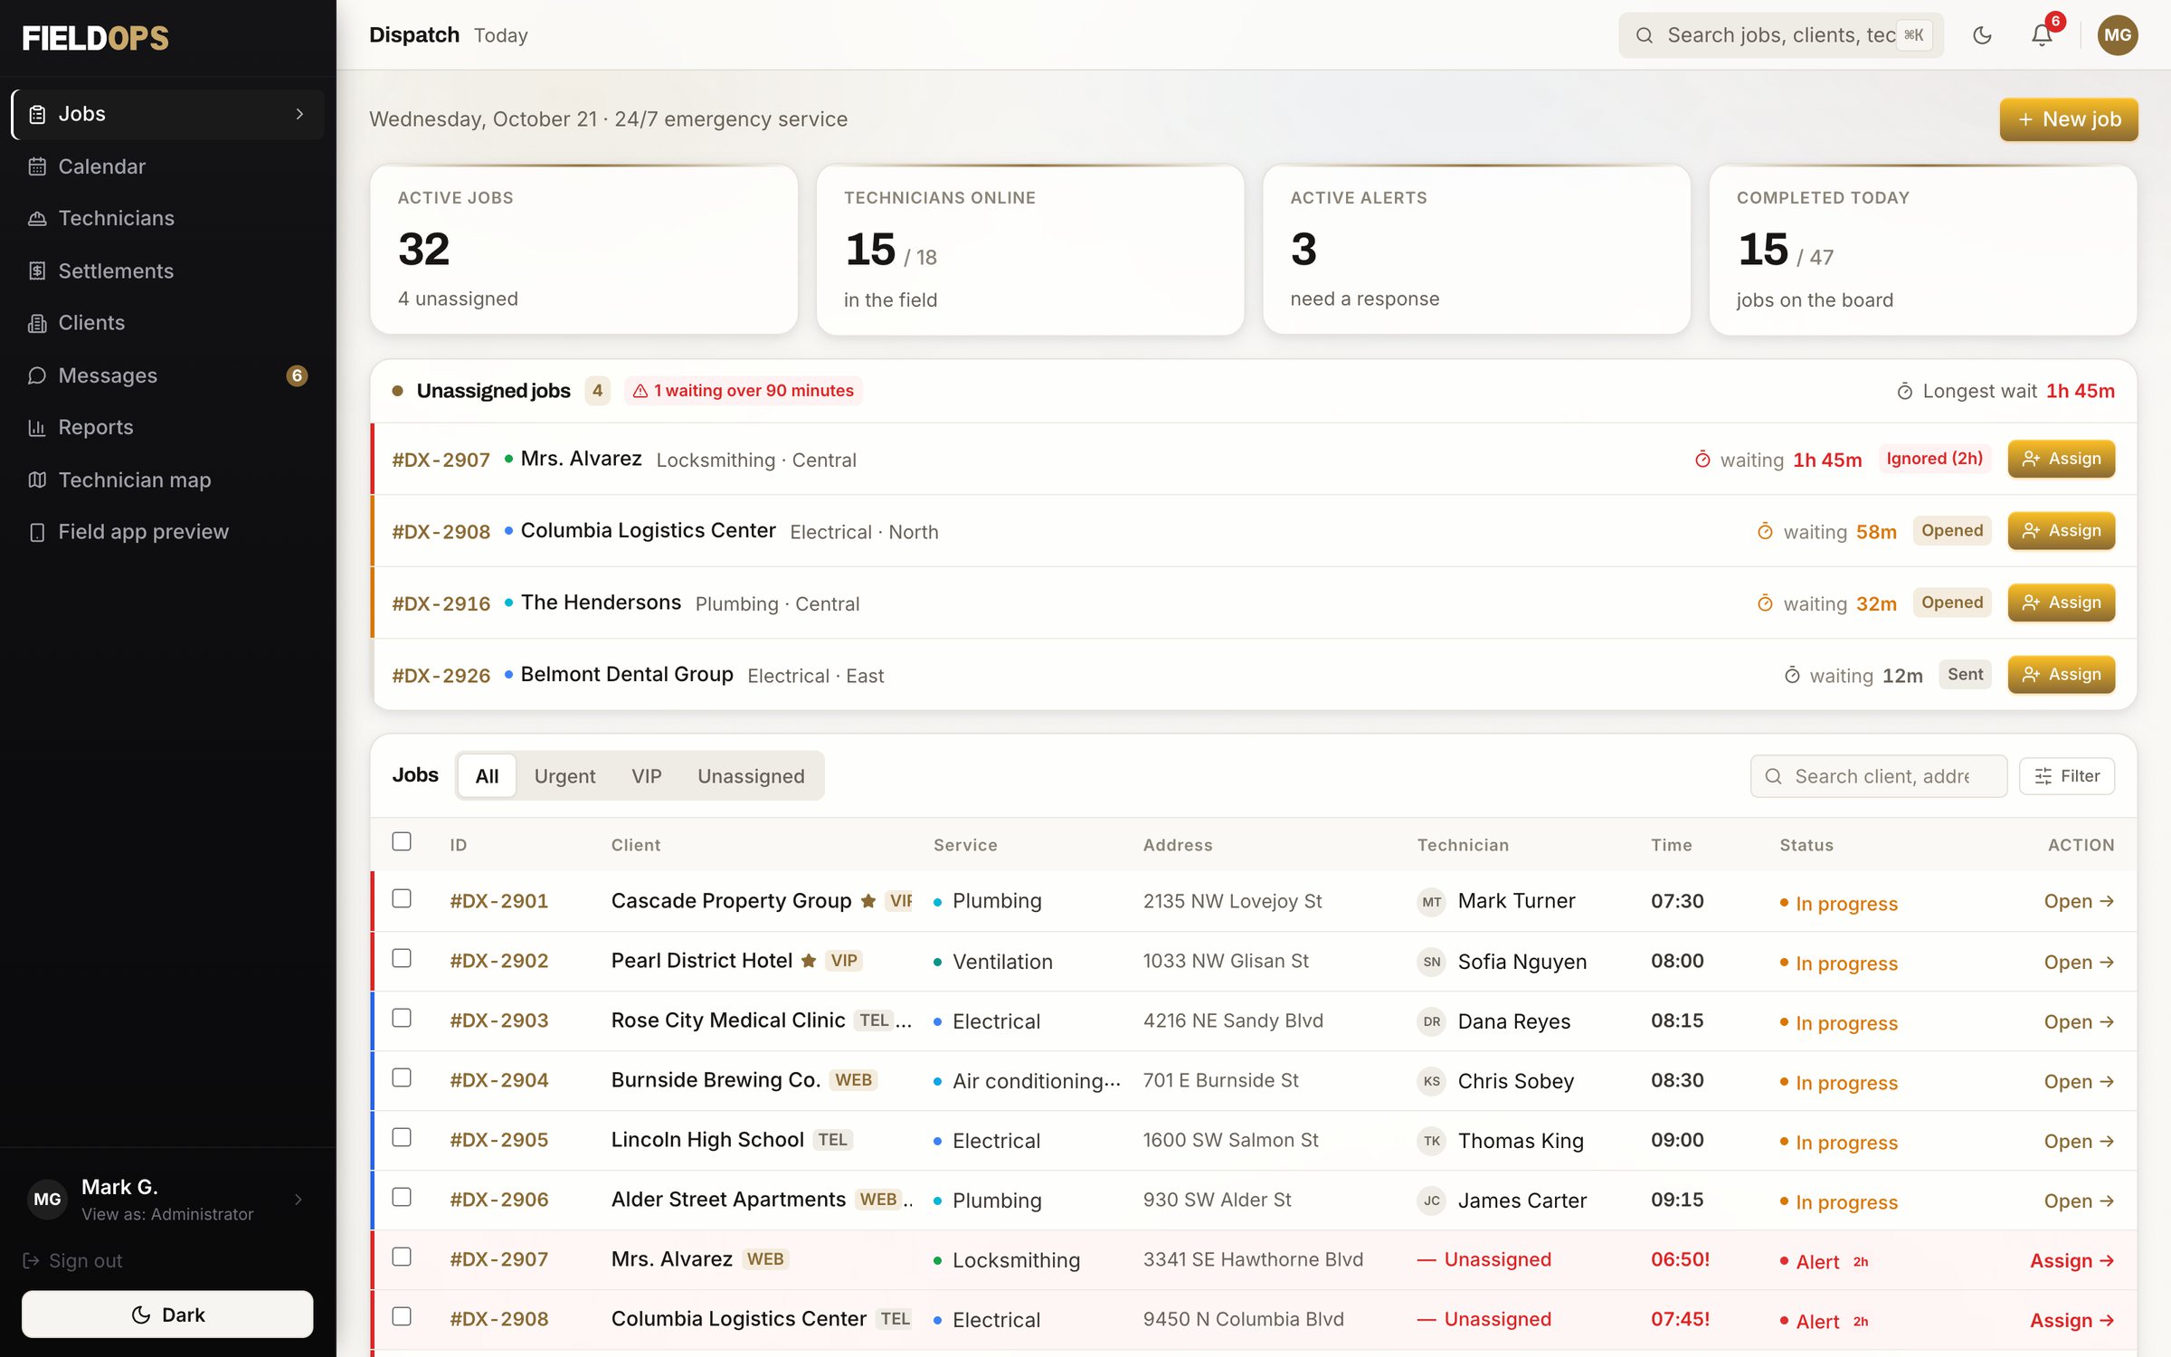This screenshot has width=2171, height=1357.
Task: Click Chris Sobey KS avatar
Action: [1431, 1081]
